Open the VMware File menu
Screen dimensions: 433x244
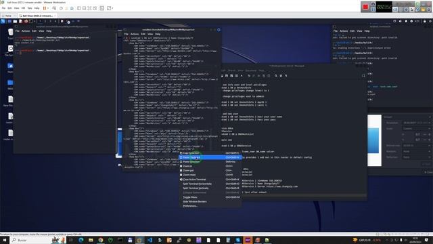click(3, 8)
